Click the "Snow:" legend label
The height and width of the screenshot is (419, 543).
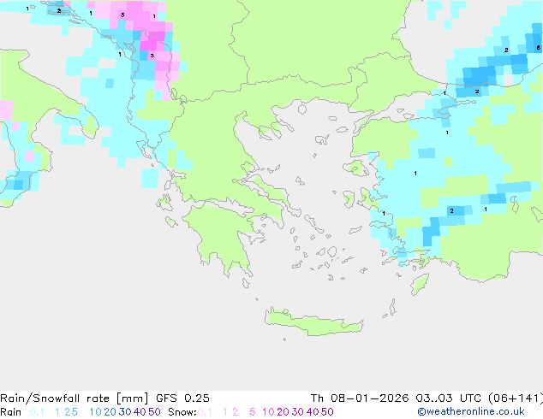(182, 412)
